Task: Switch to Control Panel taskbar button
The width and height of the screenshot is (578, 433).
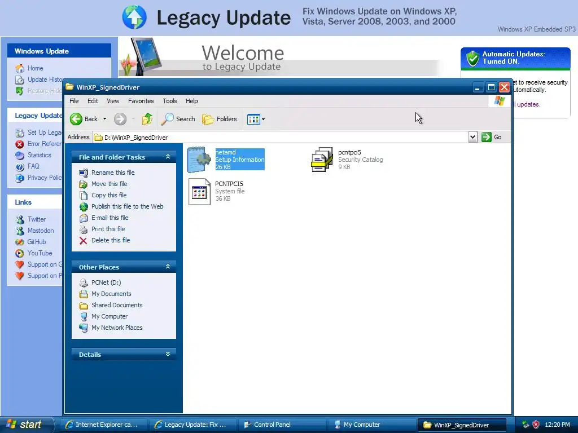Action: click(x=282, y=425)
